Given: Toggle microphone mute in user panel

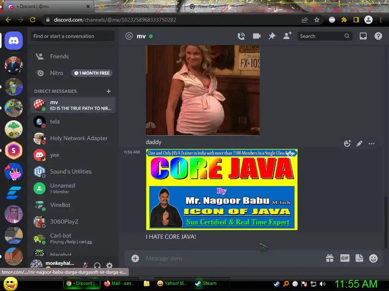Looking at the screenshot, I should coord(85,265).
